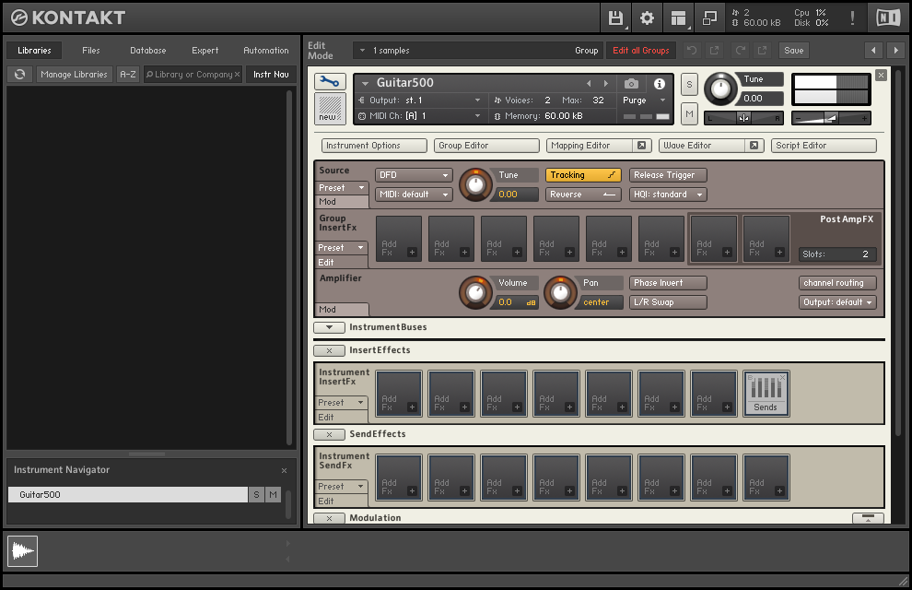Click the wrench edit mode icon
The image size is (912, 590).
[330, 81]
